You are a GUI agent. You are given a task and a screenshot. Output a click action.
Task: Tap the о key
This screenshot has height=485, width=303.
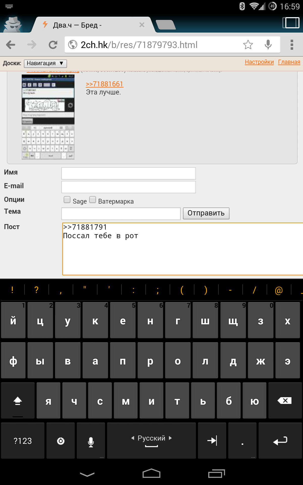pos(178,360)
